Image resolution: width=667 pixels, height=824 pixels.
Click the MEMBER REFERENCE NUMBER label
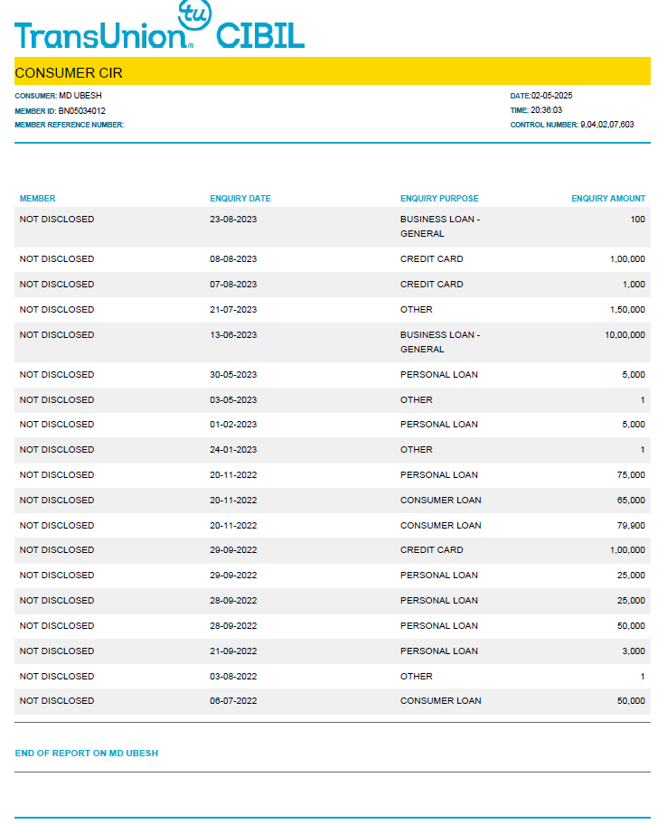coord(70,125)
